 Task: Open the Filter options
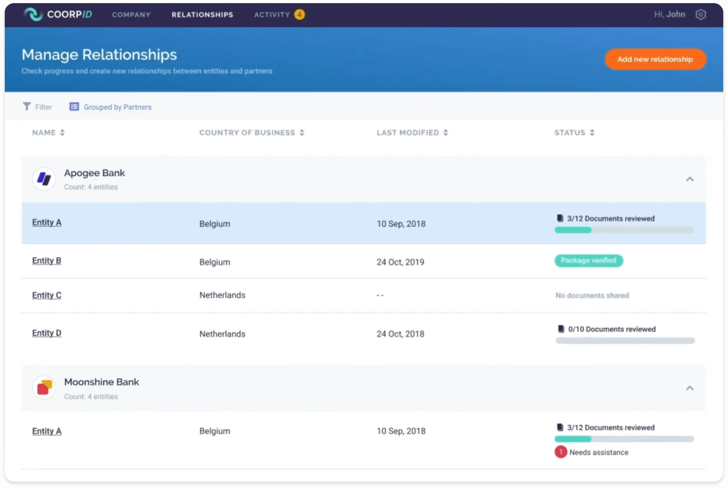click(37, 106)
